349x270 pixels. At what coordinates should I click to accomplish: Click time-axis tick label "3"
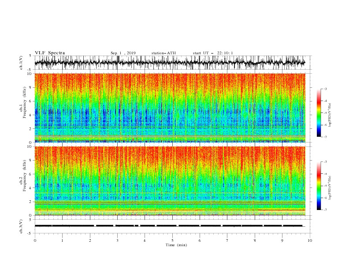117,240
